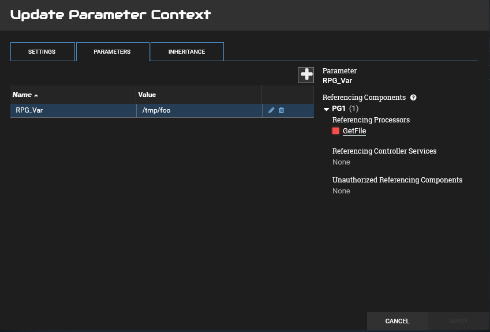Switch to the Settings tab
The image size is (490, 332).
pos(42,51)
